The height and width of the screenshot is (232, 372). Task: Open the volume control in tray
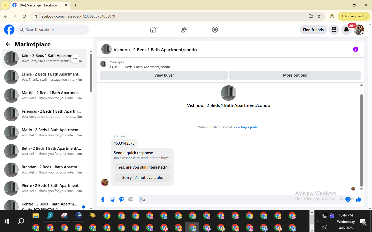325,227
